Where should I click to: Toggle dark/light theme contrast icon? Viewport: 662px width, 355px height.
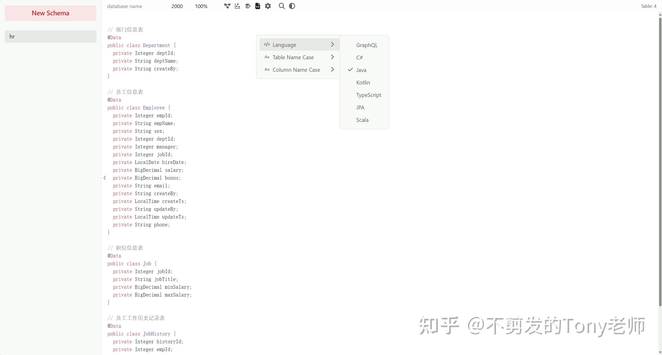[x=292, y=6]
